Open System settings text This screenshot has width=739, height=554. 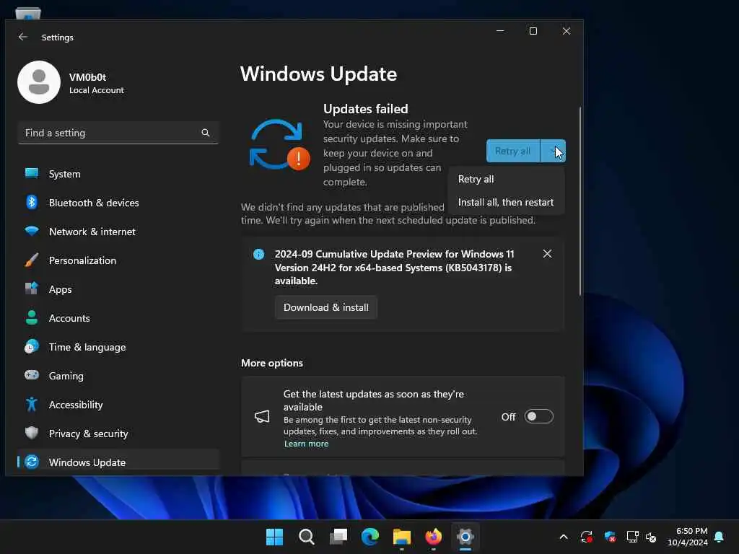[64, 174]
